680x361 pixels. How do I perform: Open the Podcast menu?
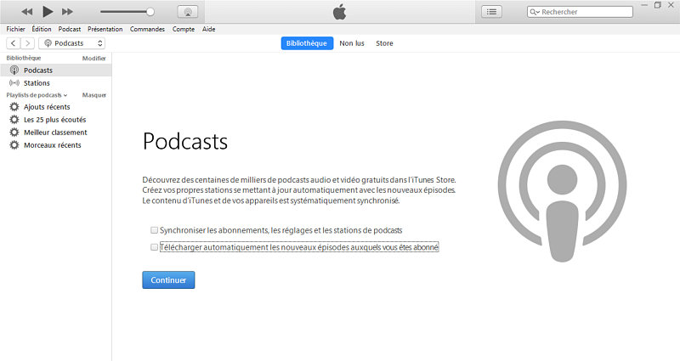coord(70,29)
